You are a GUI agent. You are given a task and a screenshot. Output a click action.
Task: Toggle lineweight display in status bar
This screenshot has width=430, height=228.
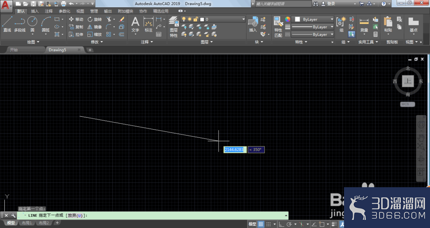click(x=334, y=224)
